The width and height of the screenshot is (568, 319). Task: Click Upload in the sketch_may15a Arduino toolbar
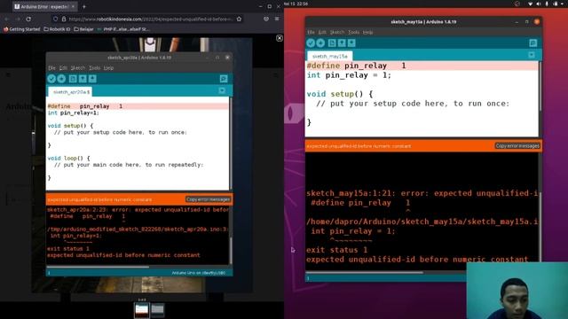[x=320, y=43]
